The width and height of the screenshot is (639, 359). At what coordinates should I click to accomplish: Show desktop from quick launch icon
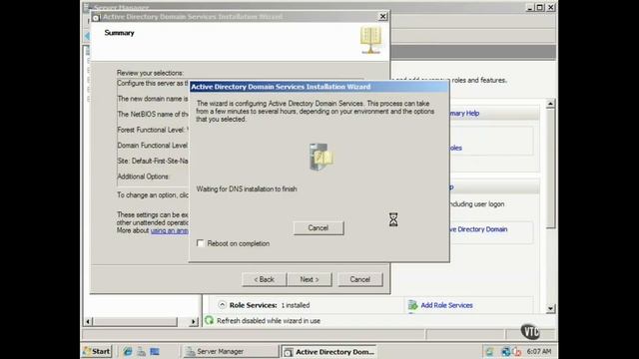[x=155, y=351]
